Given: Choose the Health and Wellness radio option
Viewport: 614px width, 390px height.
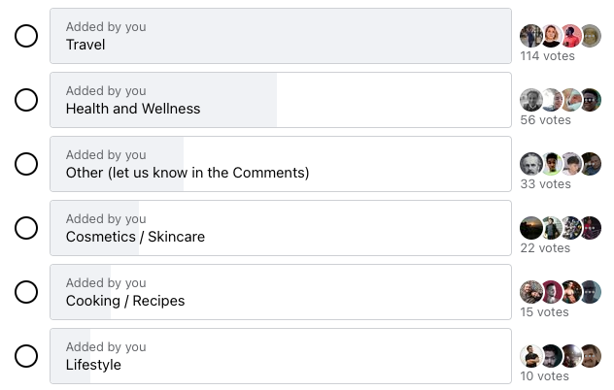Looking at the screenshot, I should coord(26,100).
